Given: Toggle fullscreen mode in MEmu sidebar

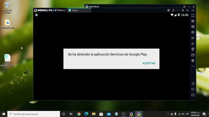Looking at the screenshot, I should (193, 16).
